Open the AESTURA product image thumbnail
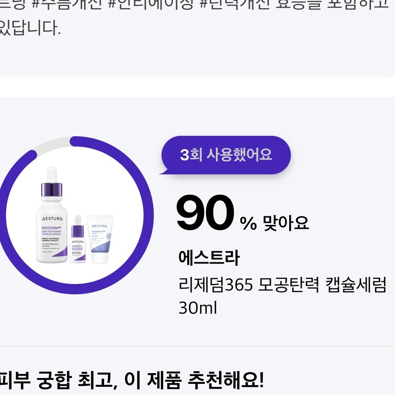Screen dimensions: 395x395 (77, 216)
